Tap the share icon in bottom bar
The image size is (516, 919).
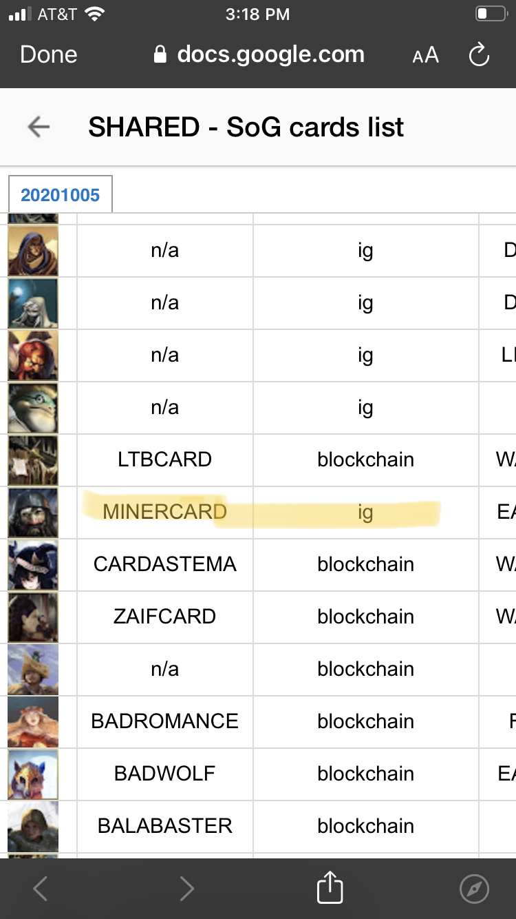click(x=330, y=887)
